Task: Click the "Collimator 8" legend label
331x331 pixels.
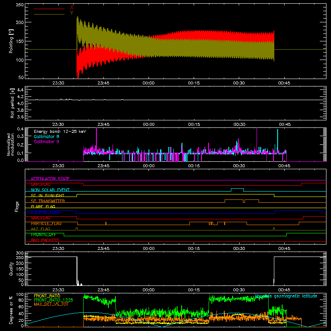Action: 46,137
